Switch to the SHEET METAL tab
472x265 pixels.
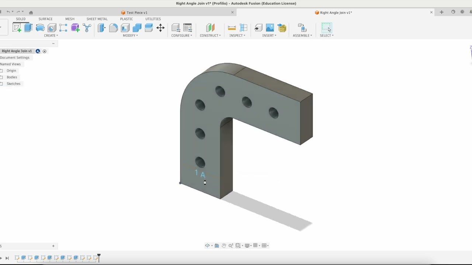point(97,19)
